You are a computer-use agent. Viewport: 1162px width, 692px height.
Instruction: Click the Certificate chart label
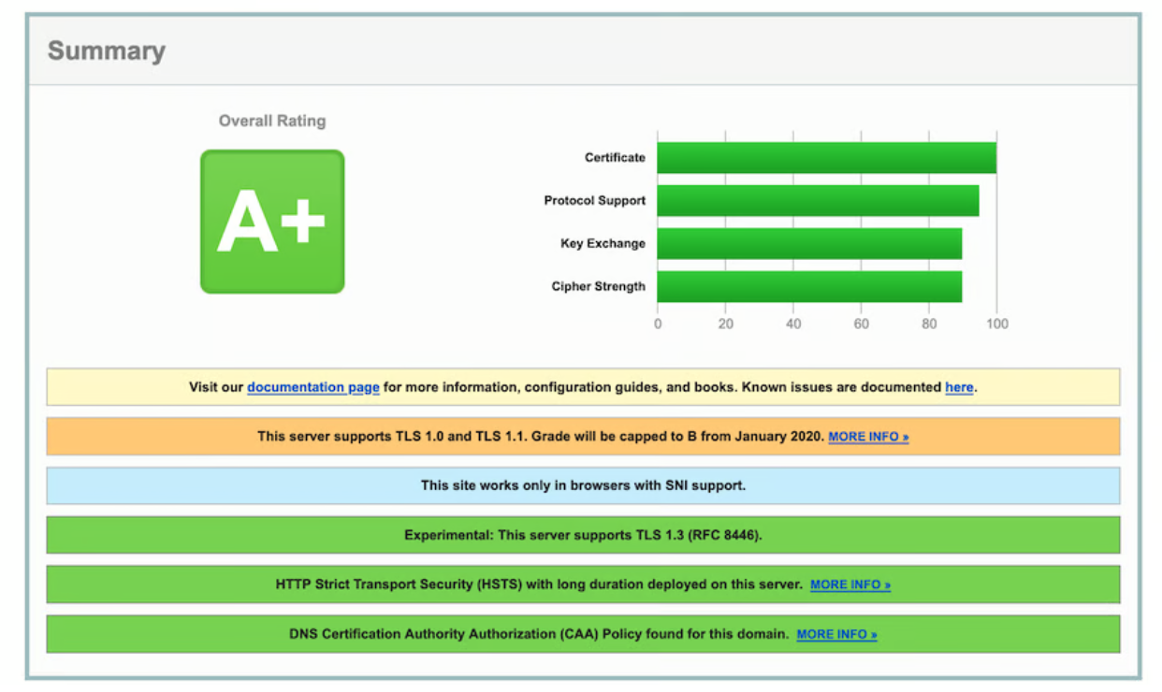[x=615, y=157]
